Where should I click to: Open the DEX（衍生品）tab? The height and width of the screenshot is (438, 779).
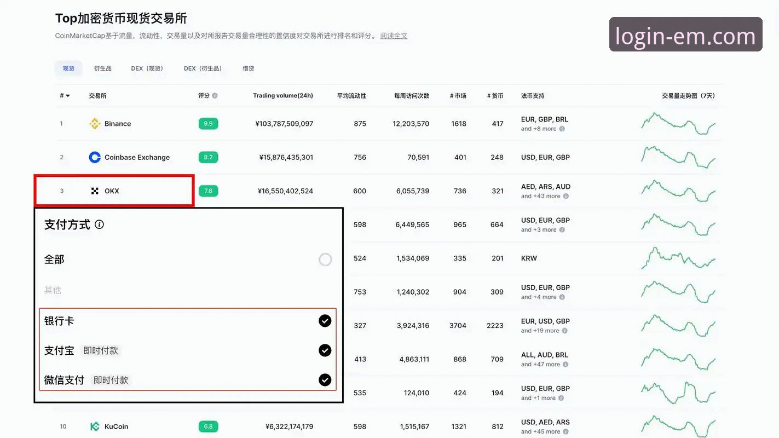pos(203,68)
